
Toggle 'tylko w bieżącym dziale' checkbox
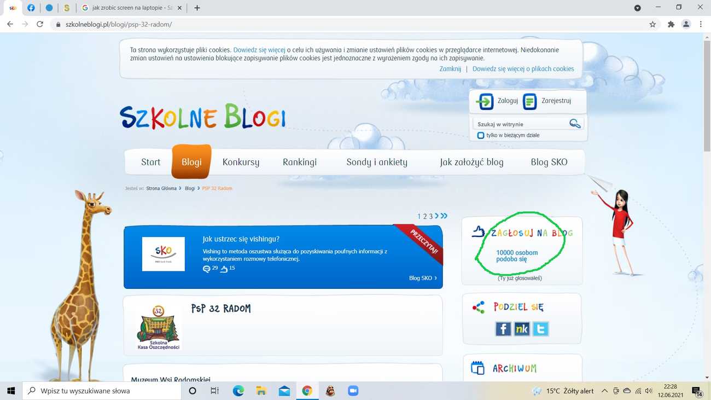coord(481,135)
